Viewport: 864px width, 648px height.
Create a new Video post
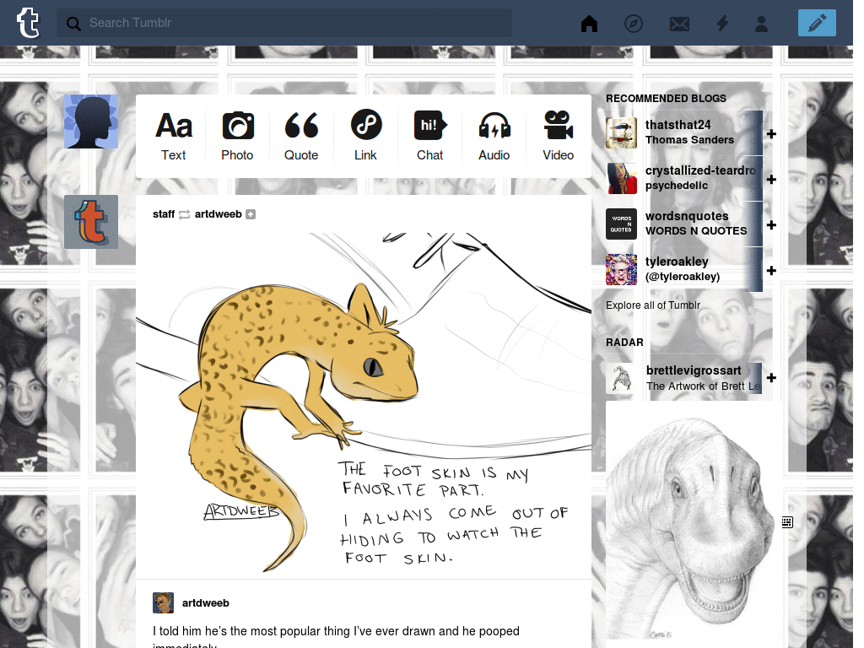point(559,136)
